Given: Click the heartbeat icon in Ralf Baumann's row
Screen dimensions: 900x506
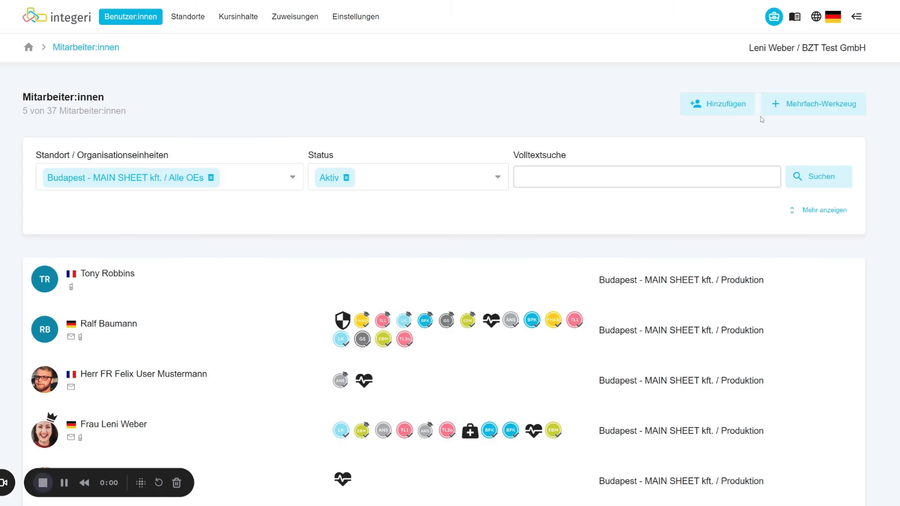Looking at the screenshot, I should pyautogui.click(x=491, y=320).
